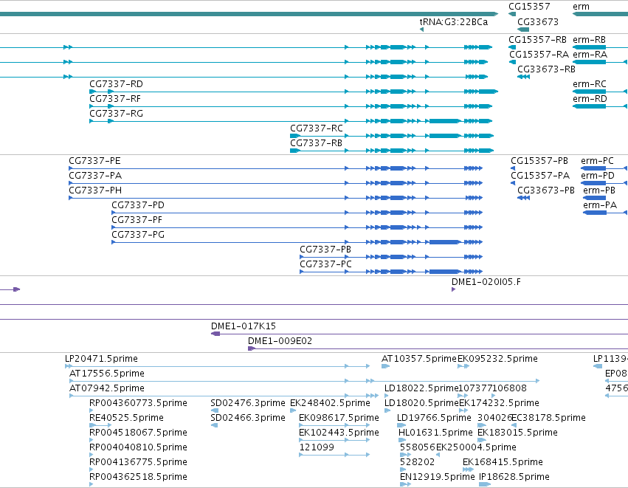Select the SD02476.3prime EST label
Viewport: 628px width, 488px height.
pos(248,403)
